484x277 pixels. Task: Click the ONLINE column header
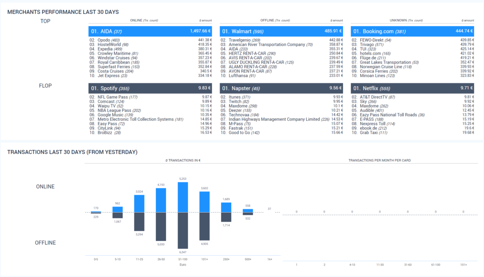[144, 20]
